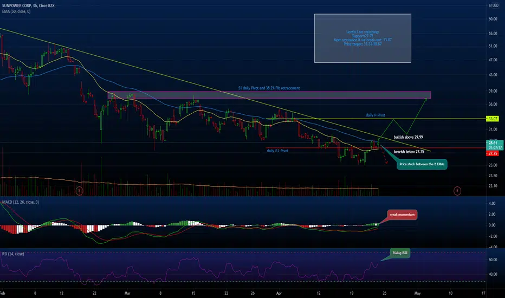Screen dimensions: 505x298
Task: Select the 'bearish below 27.75' note
Action: click(409, 151)
